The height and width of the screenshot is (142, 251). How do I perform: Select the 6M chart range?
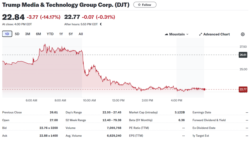click(x=38, y=34)
